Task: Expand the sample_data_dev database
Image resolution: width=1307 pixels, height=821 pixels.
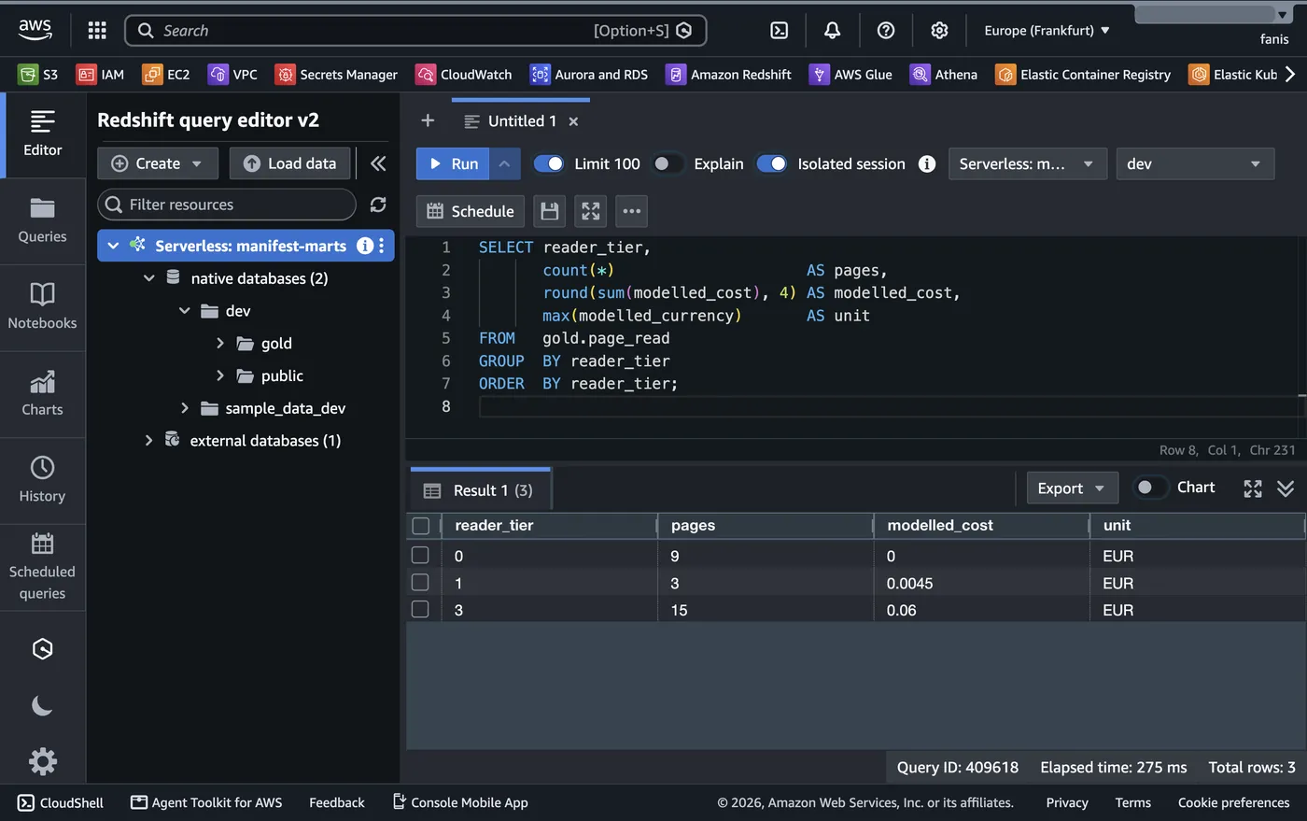Action: click(185, 408)
